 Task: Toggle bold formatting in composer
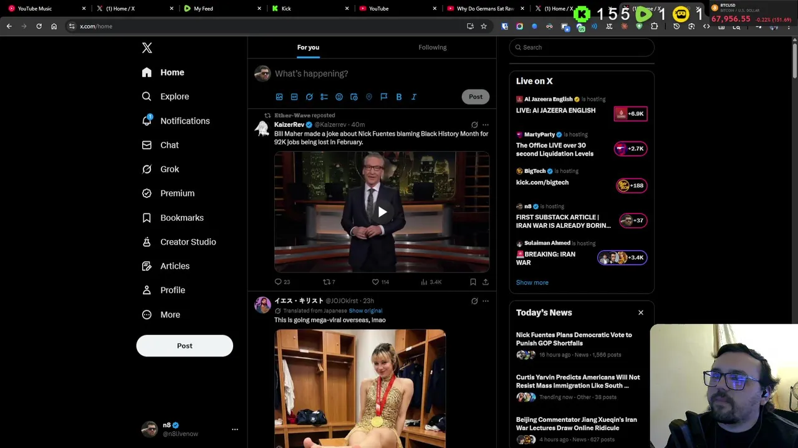click(x=399, y=97)
